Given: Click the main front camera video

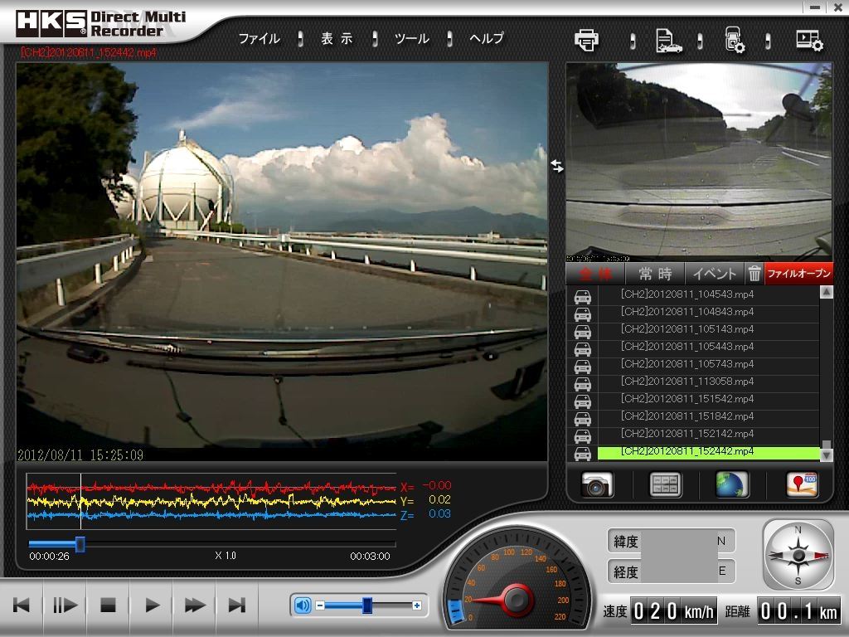Looking at the screenshot, I should point(282,261).
